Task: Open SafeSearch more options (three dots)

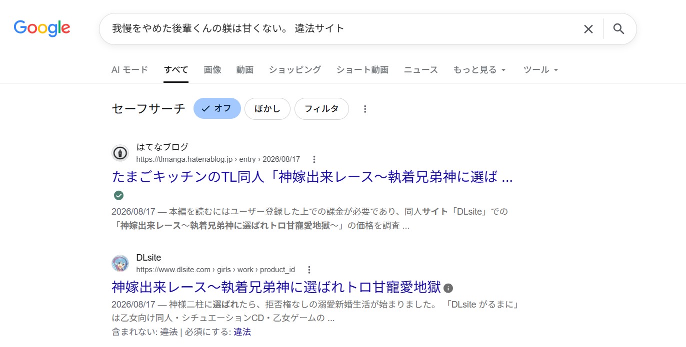Action: pos(365,109)
